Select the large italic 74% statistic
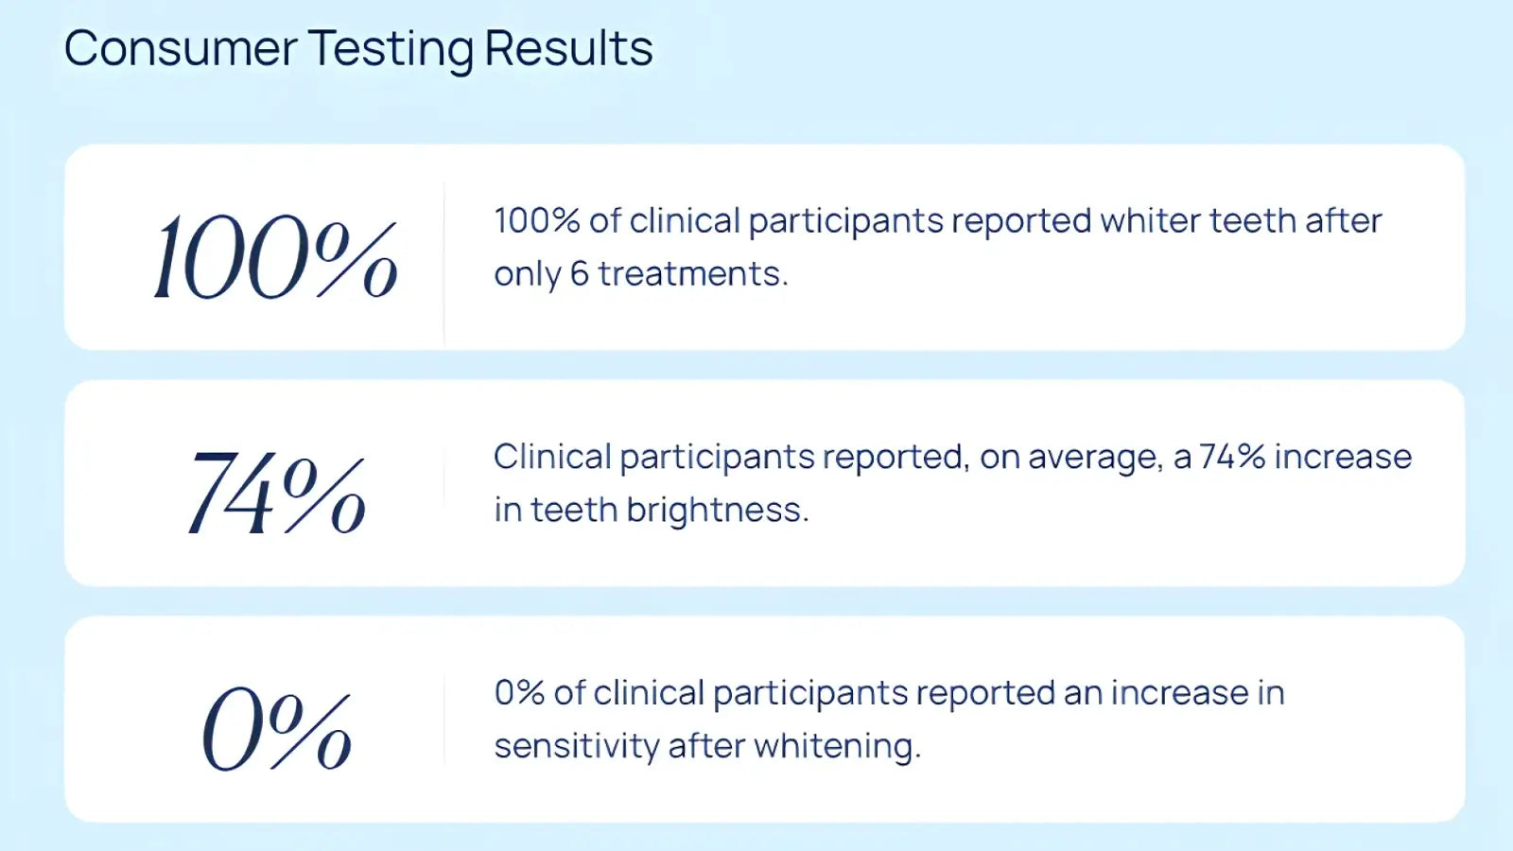The height and width of the screenshot is (851, 1513). (276, 493)
